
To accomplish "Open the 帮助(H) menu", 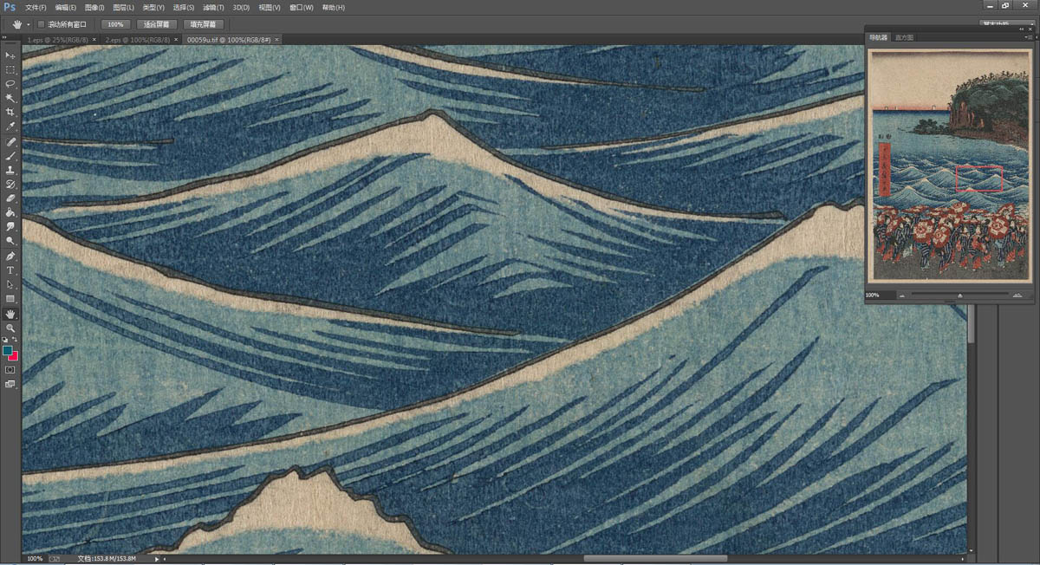I will click(333, 7).
